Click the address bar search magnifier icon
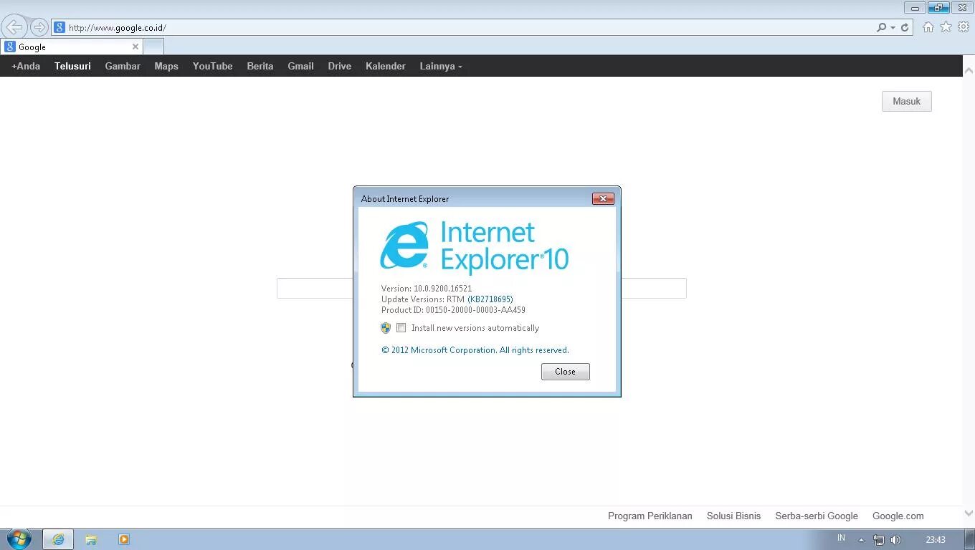The height and width of the screenshot is (550, 975). (881, 27)
